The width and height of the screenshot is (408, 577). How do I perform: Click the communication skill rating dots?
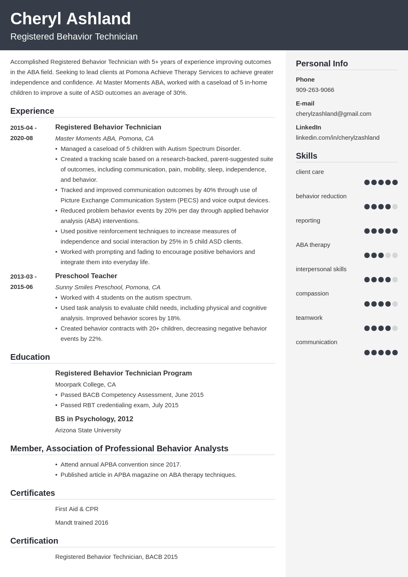[381, 352]
